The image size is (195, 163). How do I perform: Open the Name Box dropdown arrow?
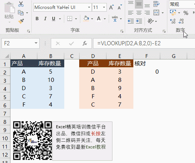click(x=36, y=43)
